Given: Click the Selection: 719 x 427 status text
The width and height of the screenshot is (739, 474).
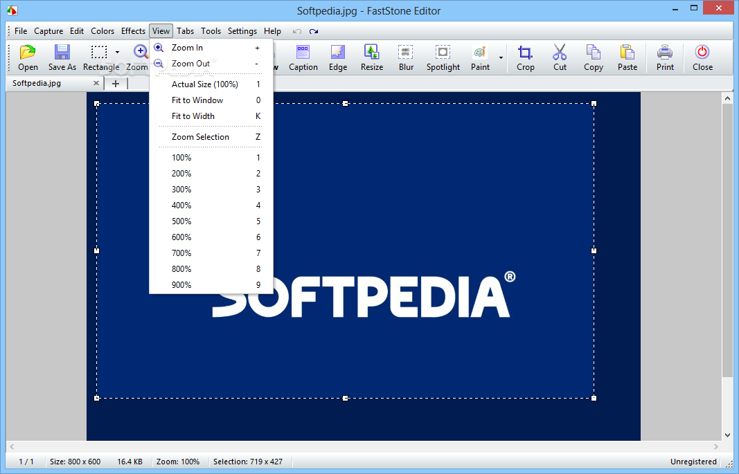Looking at the screenshot, I should click(248, 462).
